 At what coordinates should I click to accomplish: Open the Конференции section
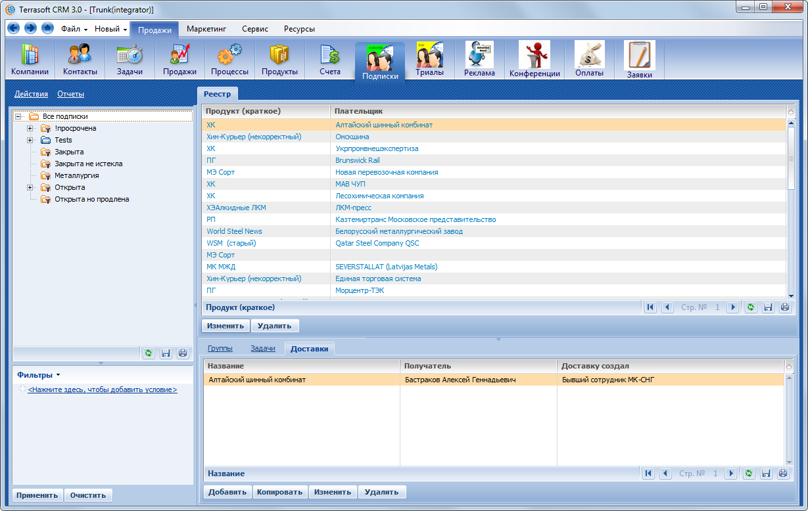click(535, 60)
